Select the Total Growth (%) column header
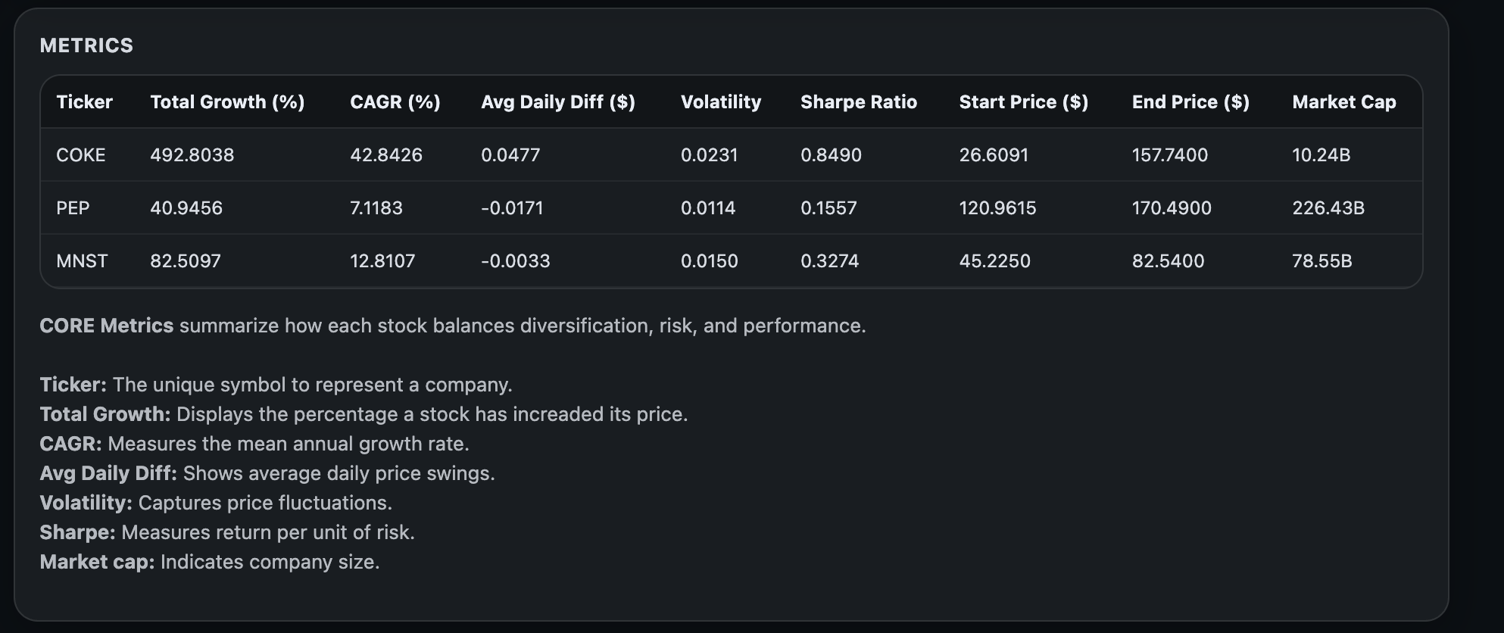This screenshot has height=633, width=1504. click(227, 102)
